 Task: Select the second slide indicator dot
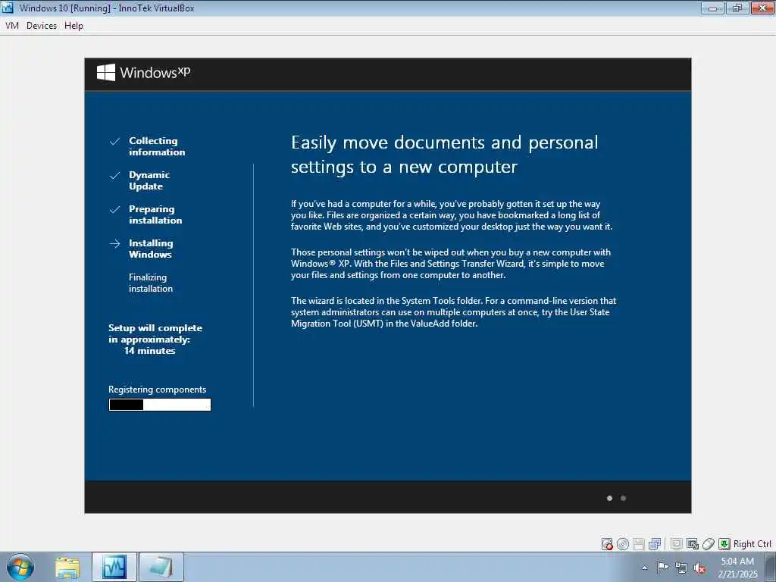pos(624,499)
